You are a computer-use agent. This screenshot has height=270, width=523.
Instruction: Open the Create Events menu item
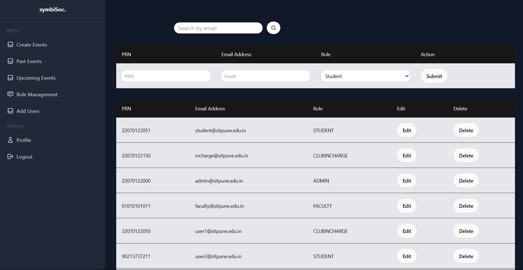(32, 45)
